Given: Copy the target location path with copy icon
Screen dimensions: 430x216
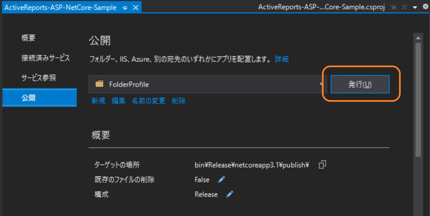Looking at the screenshot, I should click(x=322, y=165).
